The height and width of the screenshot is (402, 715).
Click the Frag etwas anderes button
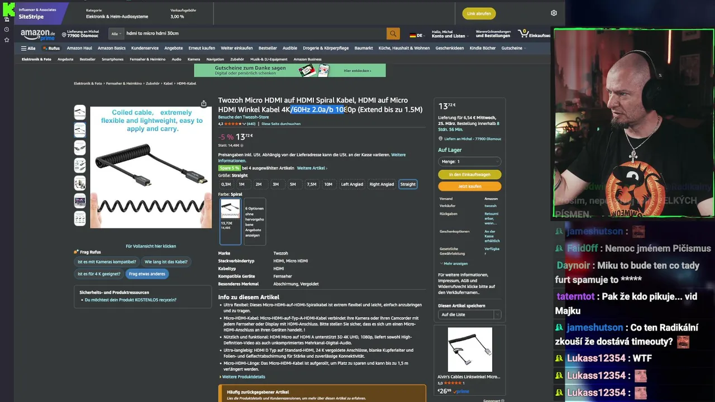(x=146, y=274)
